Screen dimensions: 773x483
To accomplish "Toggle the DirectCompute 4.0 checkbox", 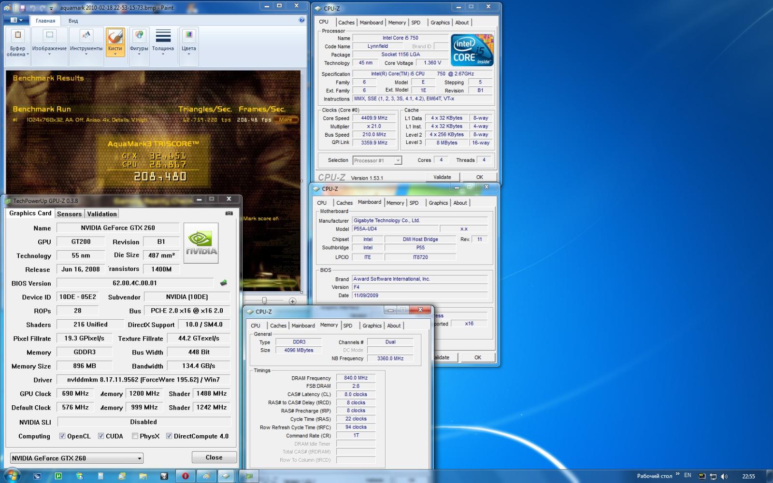I will tap(169, 436).
